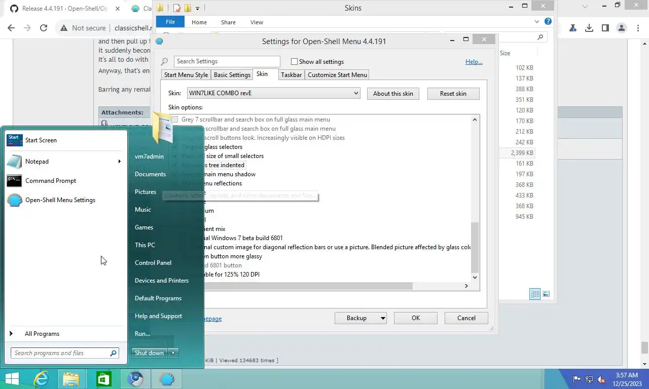Click About this skin button
The width and height of the screenshot is (649, 389).
(393, 94)
